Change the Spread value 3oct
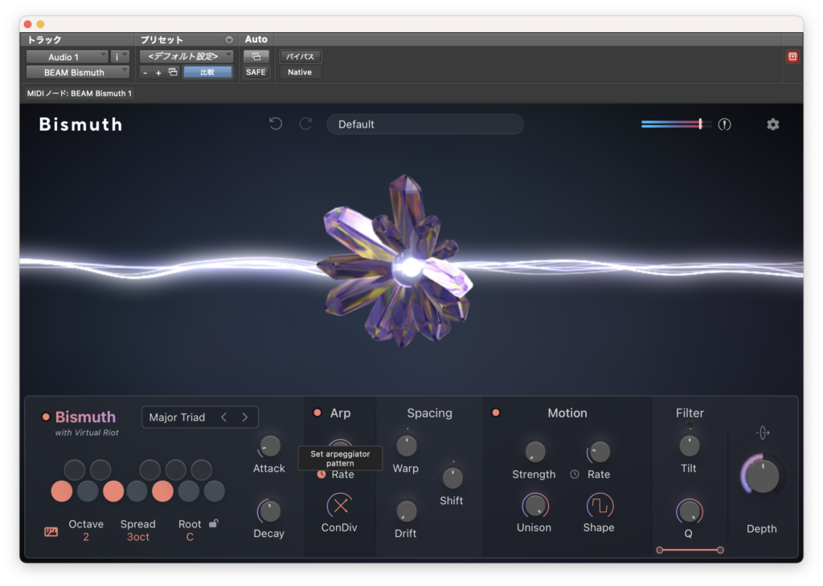 138,537
